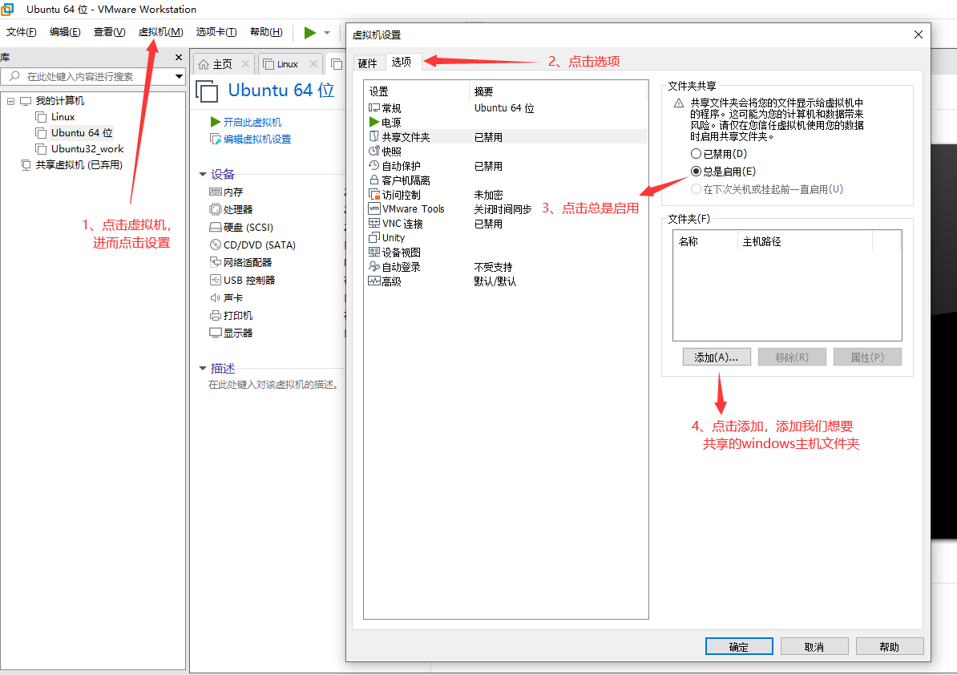Select the VMware Tools settings row icon
The height and width of the screenshot is (675, 957).
pos(374,208)
